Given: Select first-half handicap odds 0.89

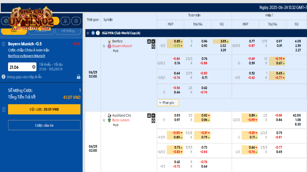Looking at the screenshot, I should coord(252,115).
